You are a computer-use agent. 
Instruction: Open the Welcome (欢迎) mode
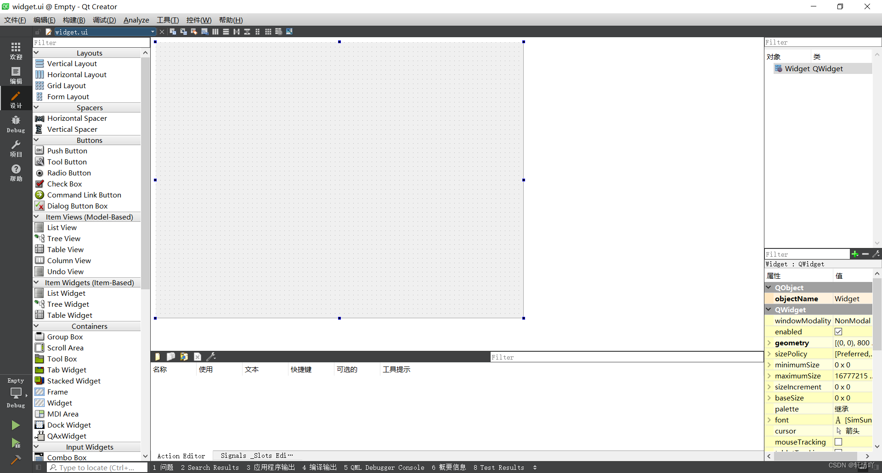(16, 51)
